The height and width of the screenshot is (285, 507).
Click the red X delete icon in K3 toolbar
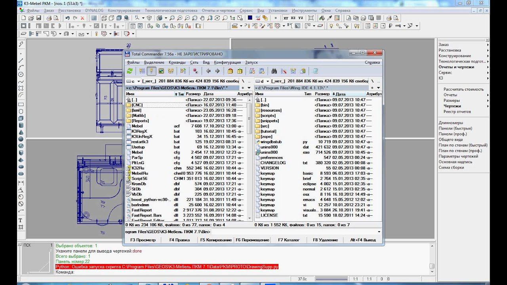(x=82, y=18)
